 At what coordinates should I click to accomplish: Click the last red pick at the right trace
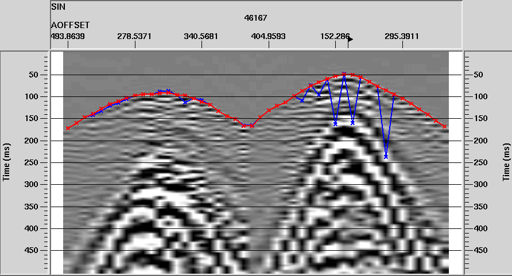pyautogui.click(x=444, y=126)
